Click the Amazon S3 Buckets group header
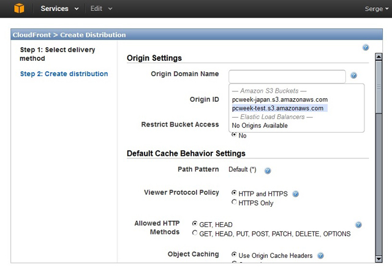 (269, 91)
